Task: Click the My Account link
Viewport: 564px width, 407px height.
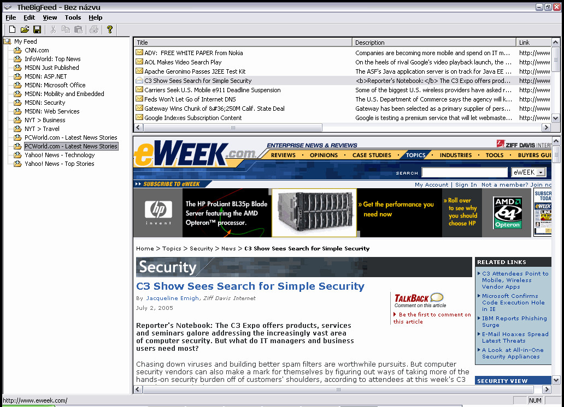Action: pos(431,184)
